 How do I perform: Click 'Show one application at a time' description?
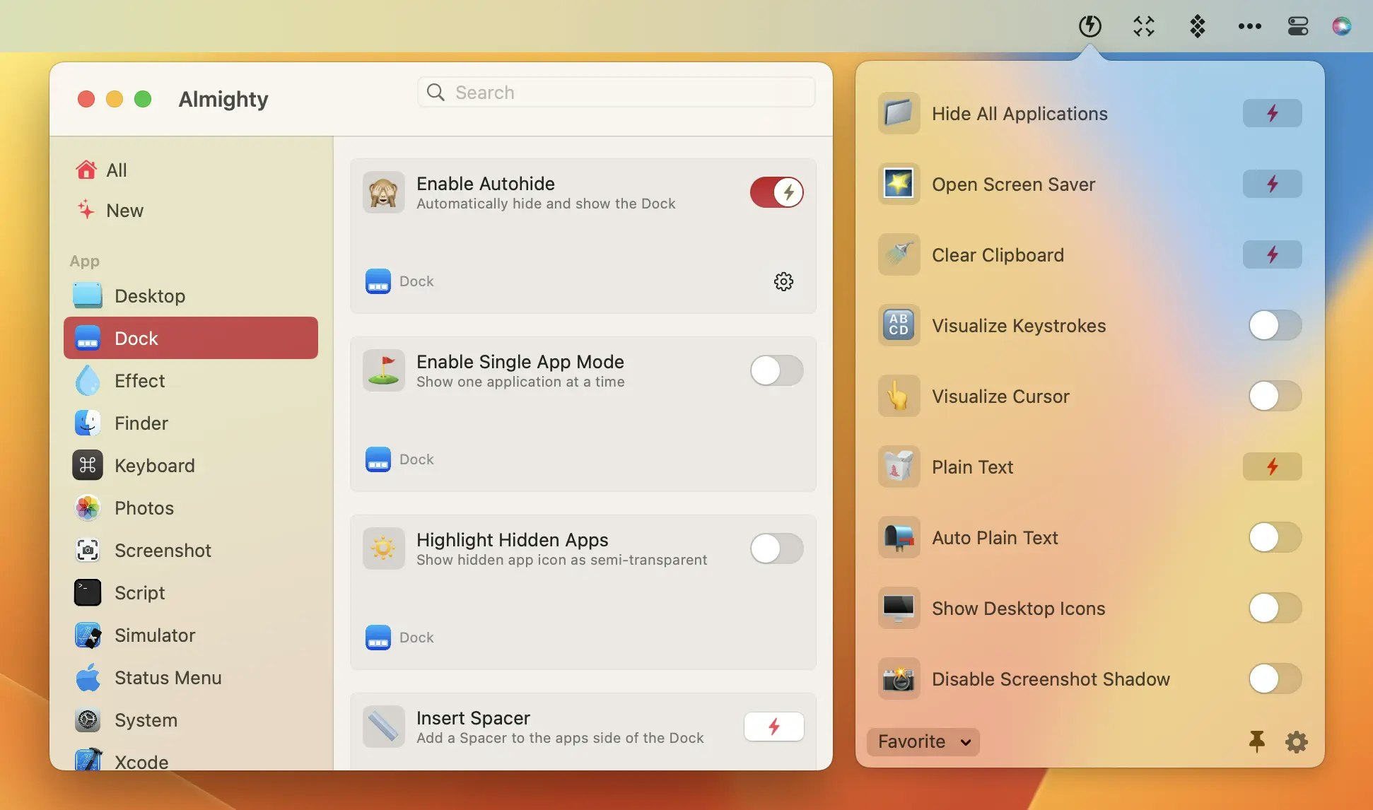(520, 382)
